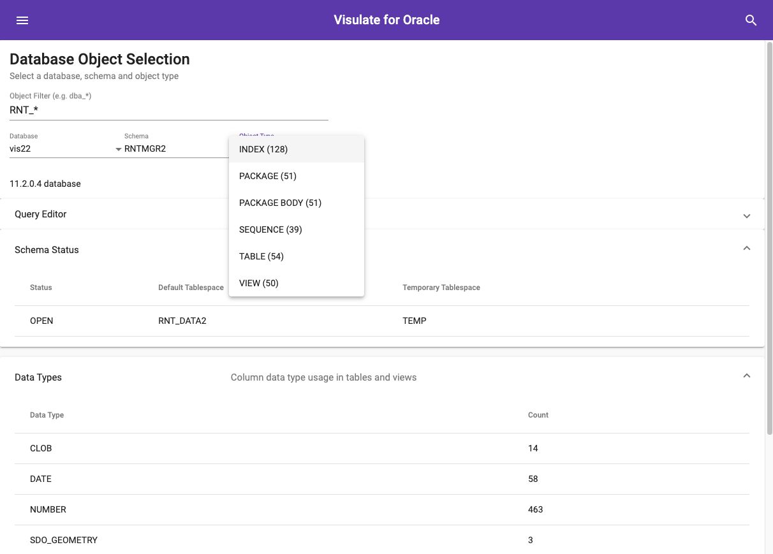This screenshot has width=773, height=554.
Task: Expand the Query Editor panel chevron
Action: point(746,215)
